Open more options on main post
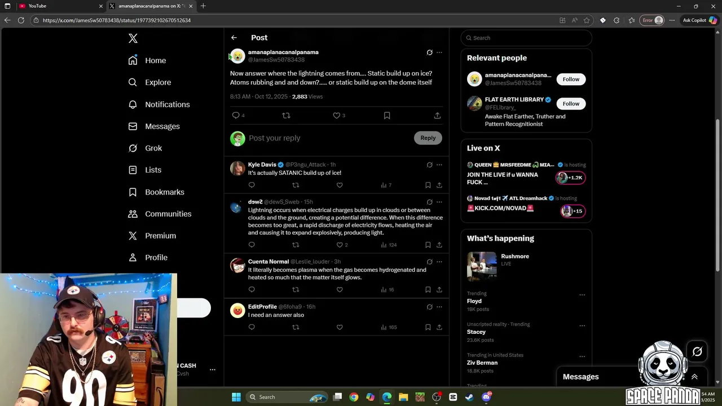Screen dimensions: 722x406 tap(439, 52)
